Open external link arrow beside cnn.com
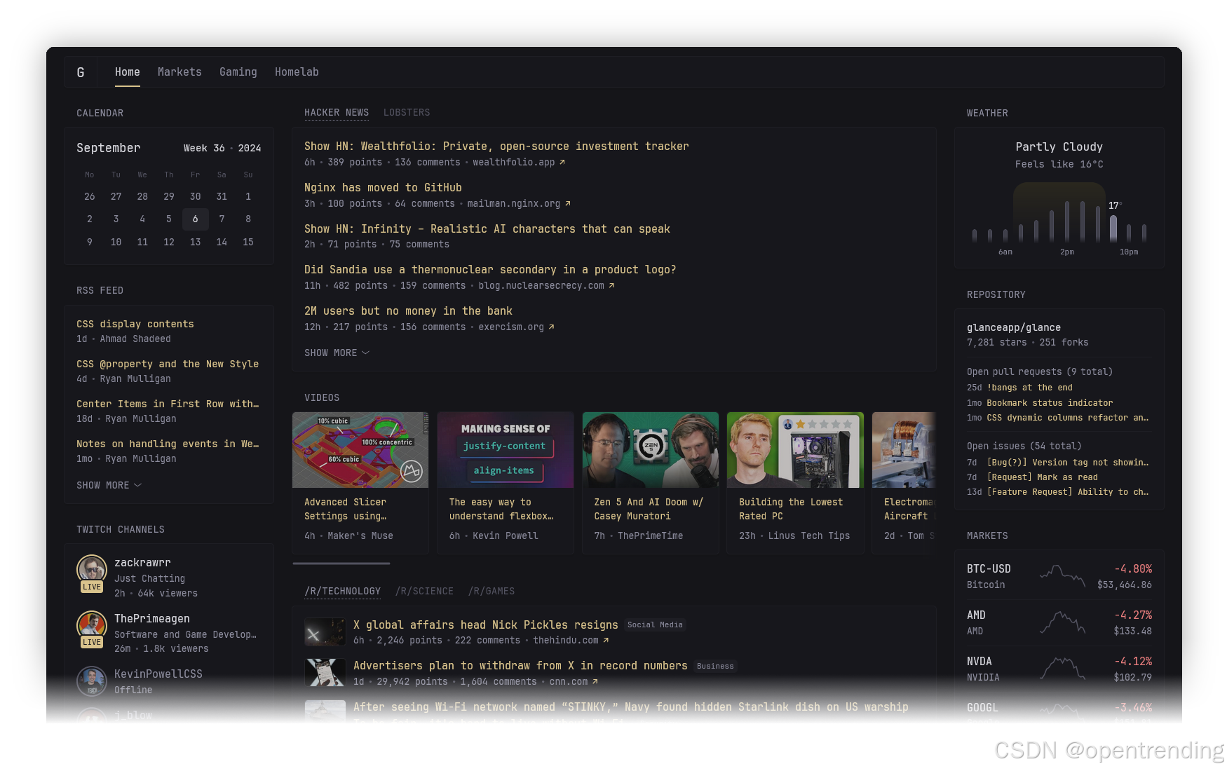The image size is (1227, 771). 595,682
